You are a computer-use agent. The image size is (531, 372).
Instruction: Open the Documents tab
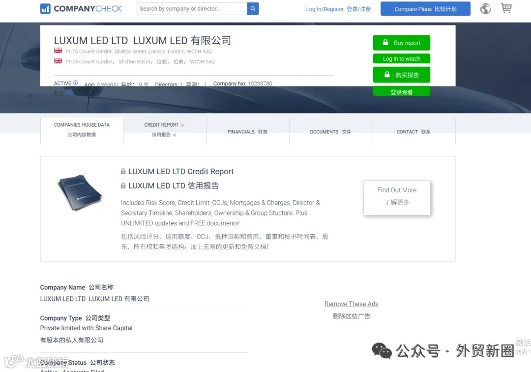pos(330,132)
